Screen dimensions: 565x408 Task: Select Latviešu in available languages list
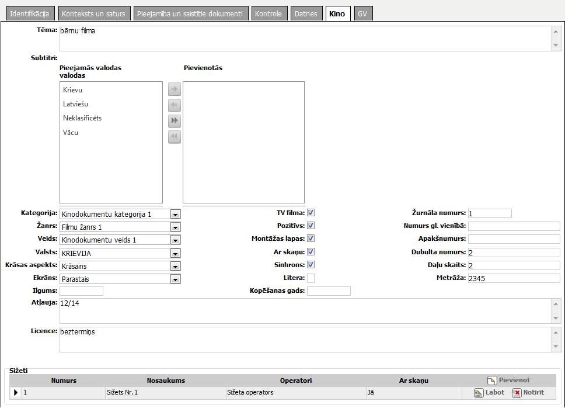(76, 104)
